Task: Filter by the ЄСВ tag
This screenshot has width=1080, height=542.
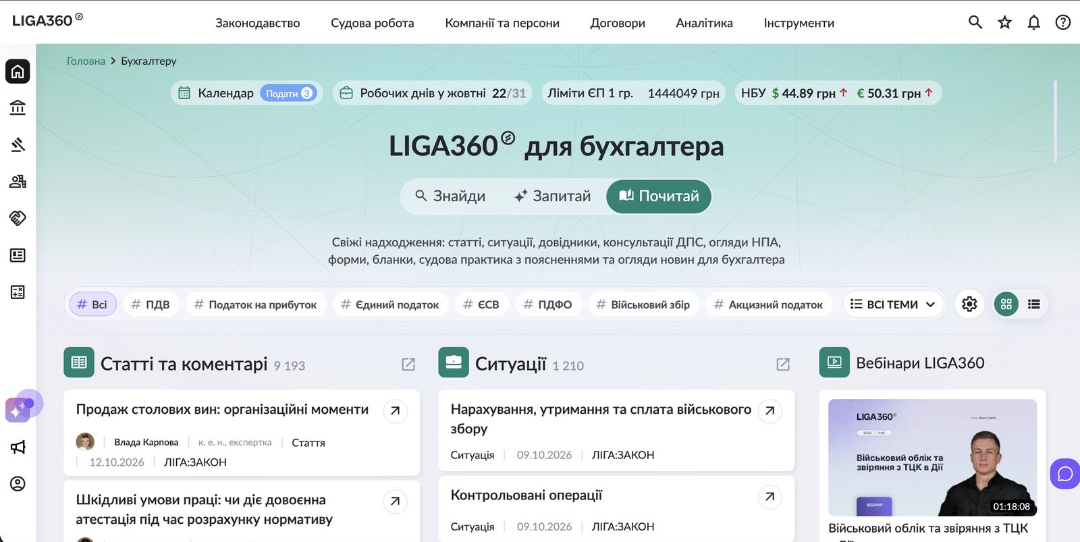Action: (482, 304)
